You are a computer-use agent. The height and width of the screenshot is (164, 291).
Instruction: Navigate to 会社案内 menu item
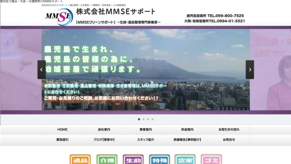[x=104, y=129]
